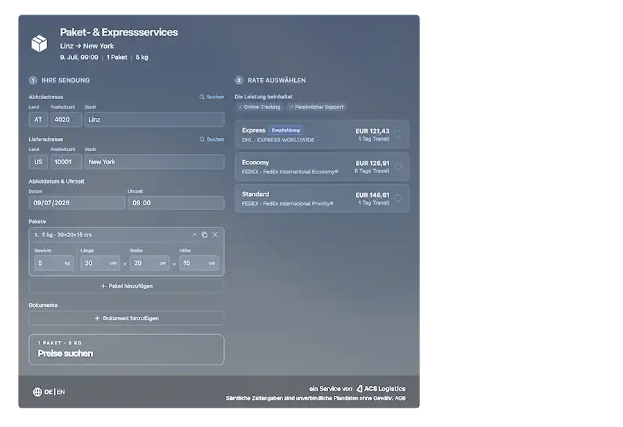
Task: Edit the delivery city New York
Action: coord(154,162)
